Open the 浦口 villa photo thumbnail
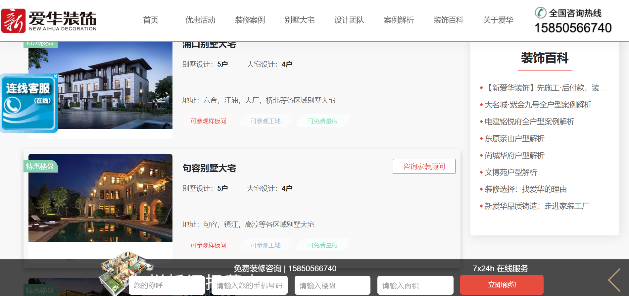This screenshot has width=629, height=296. point(100,85)
